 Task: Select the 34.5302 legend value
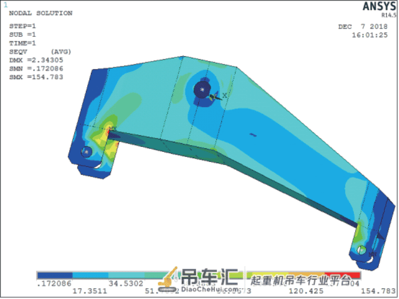(126, 283)
